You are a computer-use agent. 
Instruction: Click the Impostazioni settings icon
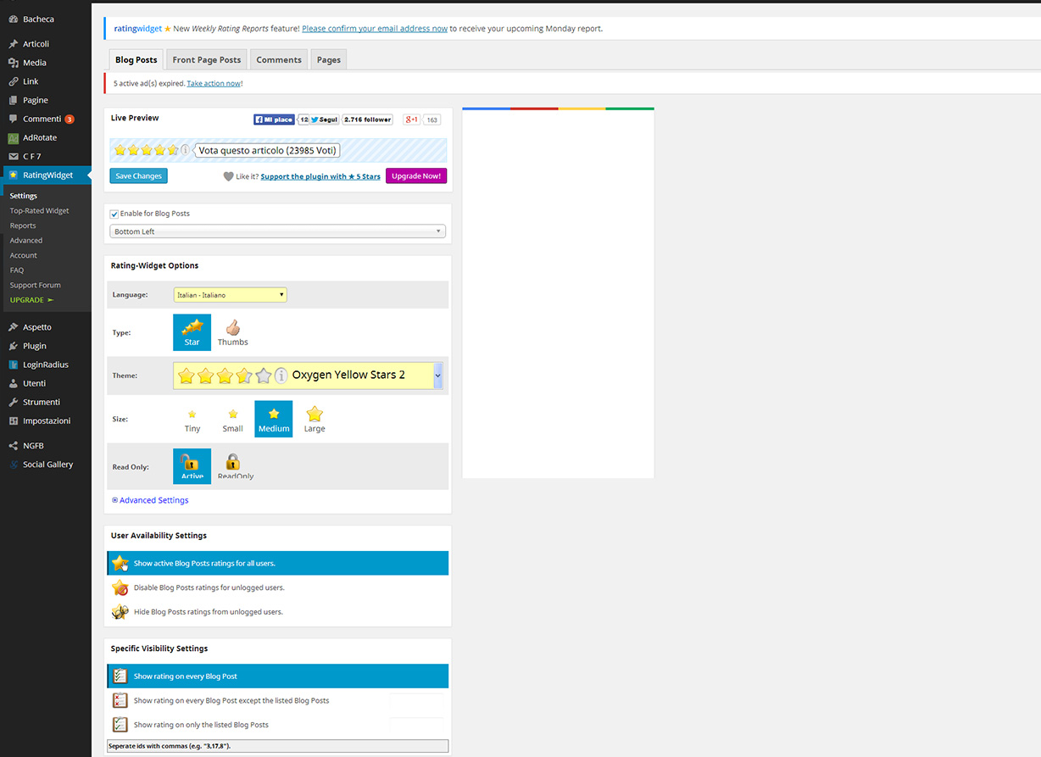coord(14,420)
